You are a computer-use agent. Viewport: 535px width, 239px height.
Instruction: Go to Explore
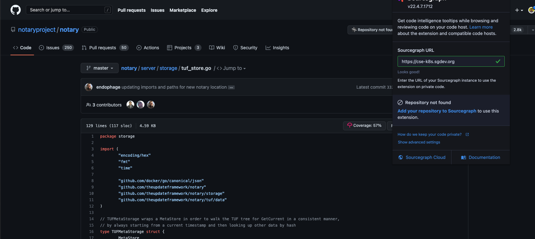coord(209,10)
